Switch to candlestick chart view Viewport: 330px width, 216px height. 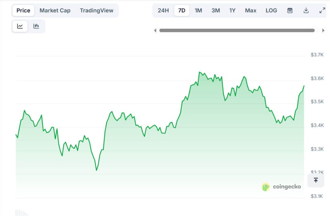(x=36, y=26)
